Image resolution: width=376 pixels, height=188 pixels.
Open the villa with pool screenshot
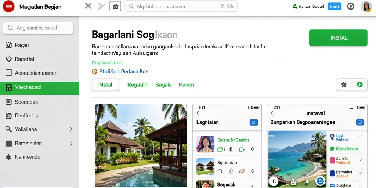pos(141,145)
